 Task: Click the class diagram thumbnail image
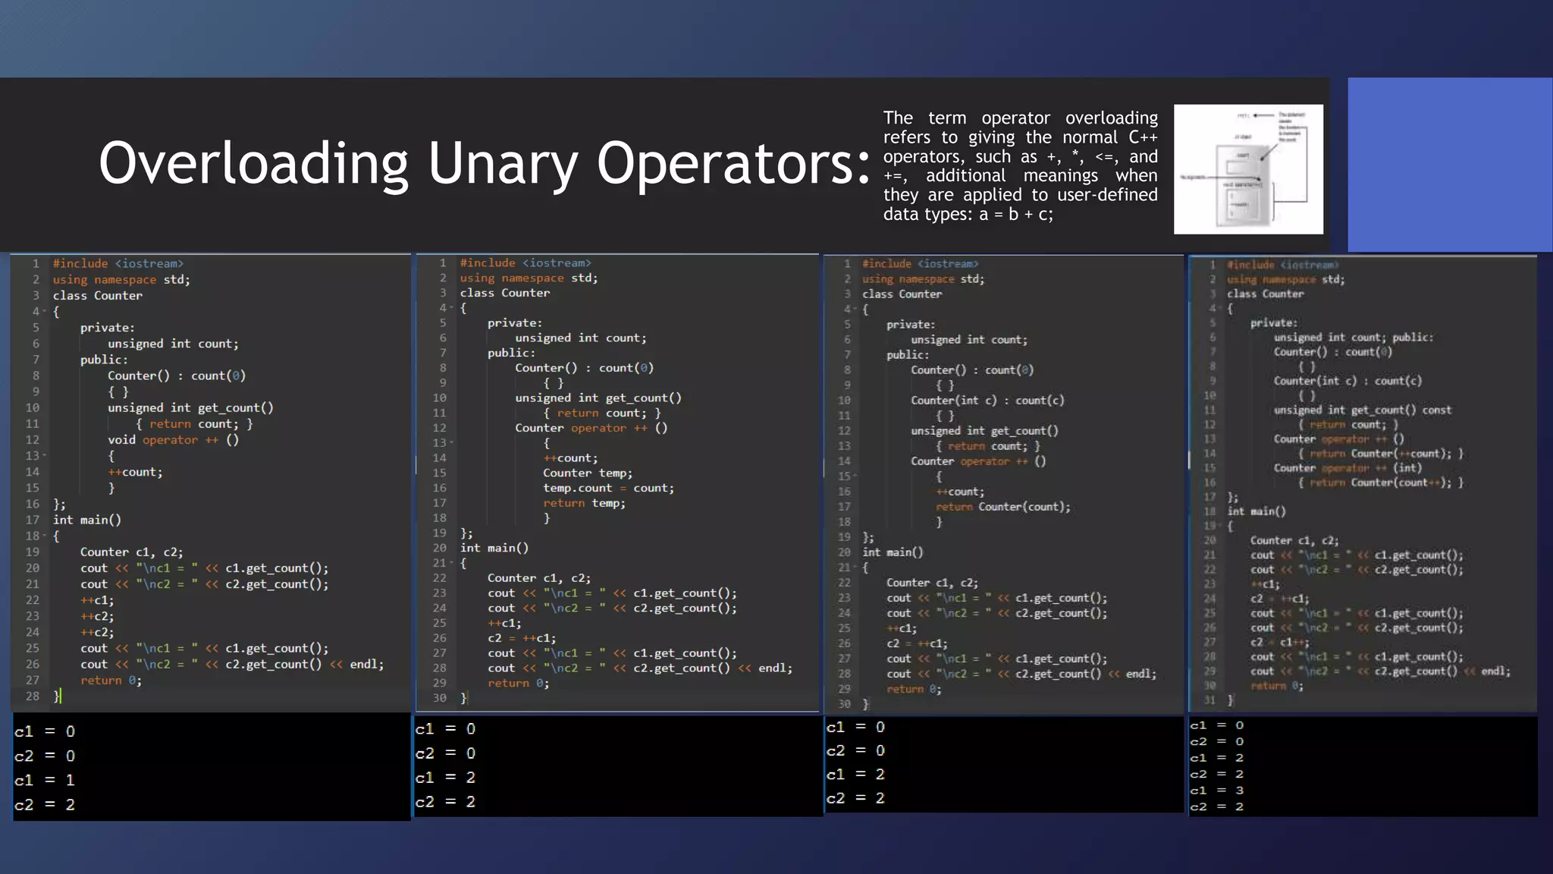pyautogui.click(x=1248, y=169)
